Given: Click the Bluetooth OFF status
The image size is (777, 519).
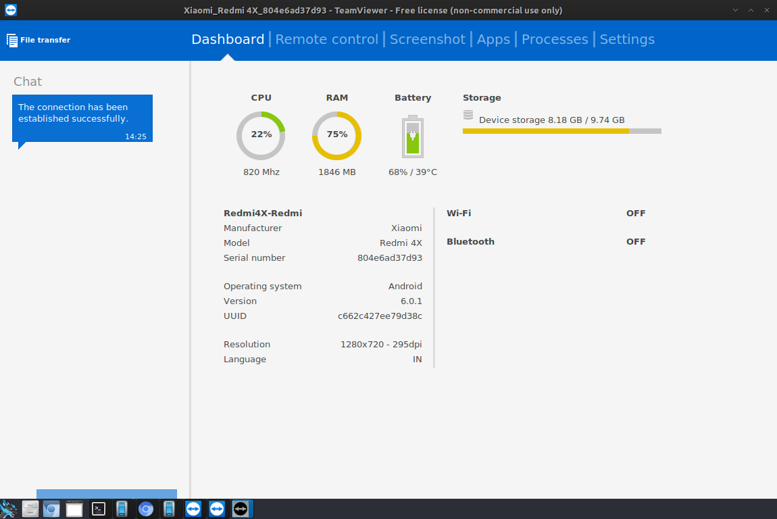Looking at the screenshot, I should click(x=636, y=241).
